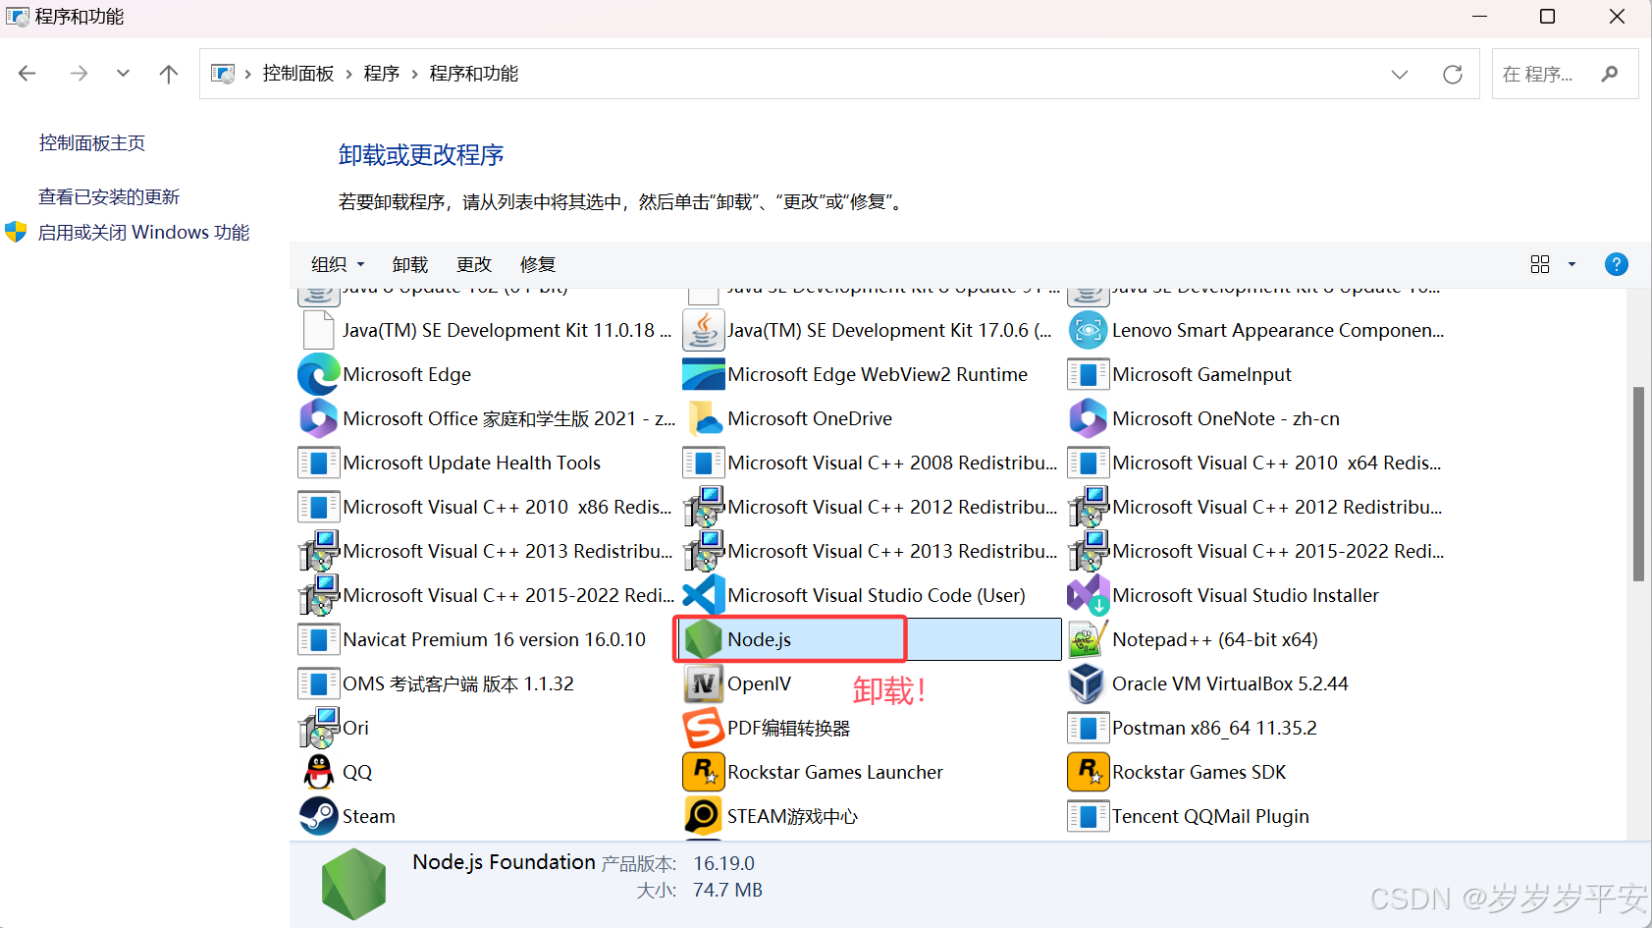Image resolution: width=1652 pixels, height=928 pixels.
Task: Open 控制面板 in the breadcrumb
Action: pos(298,74)
